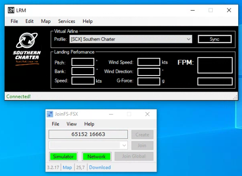Open the Help menu in LRM
The image size is (242, 176).
[x=87, y=21]
